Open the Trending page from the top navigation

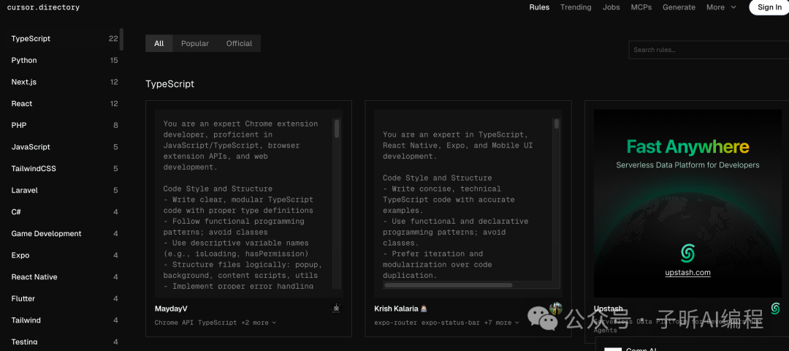(x=576, y=7)
